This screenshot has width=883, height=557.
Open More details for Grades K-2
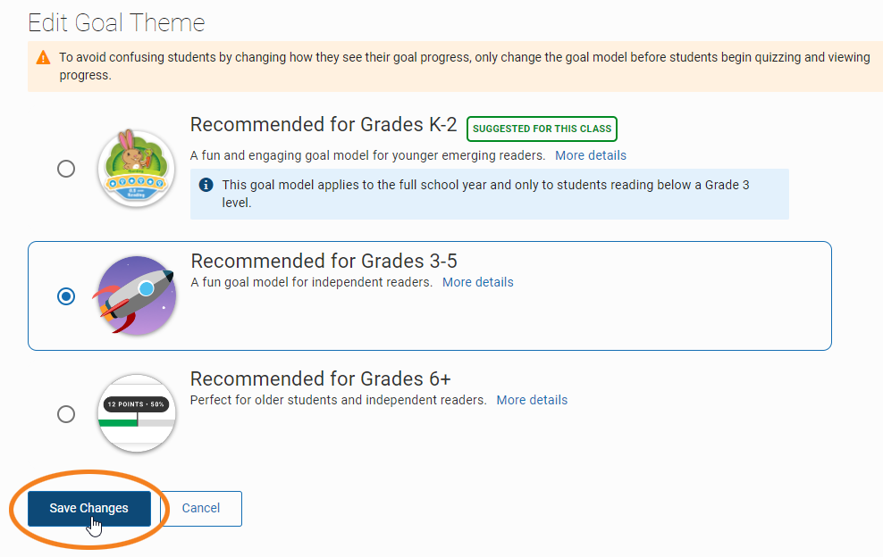click(x=591, y=155)
